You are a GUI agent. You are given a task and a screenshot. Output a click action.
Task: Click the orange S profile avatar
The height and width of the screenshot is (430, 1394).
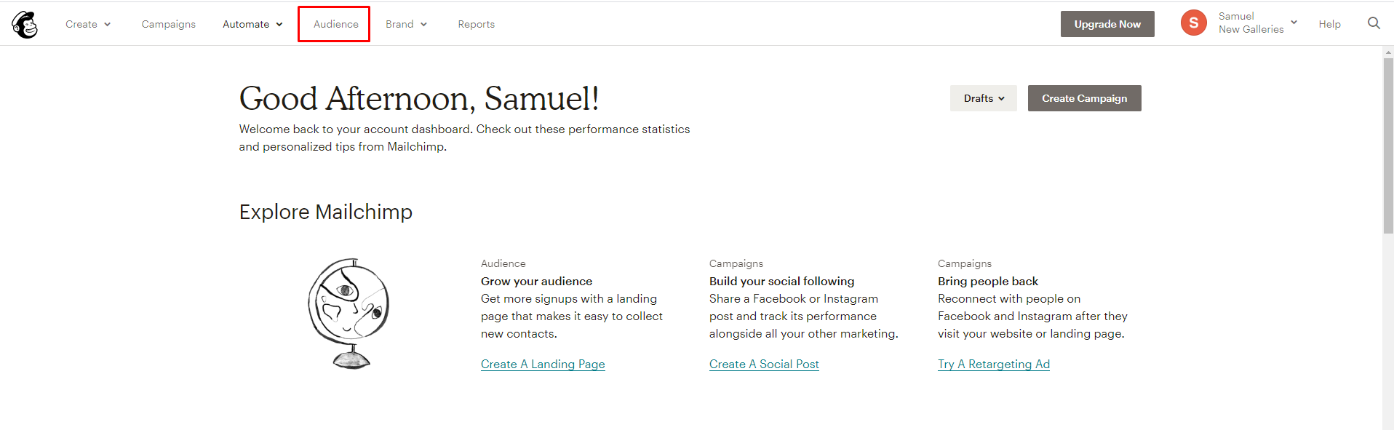[1193, 23]
